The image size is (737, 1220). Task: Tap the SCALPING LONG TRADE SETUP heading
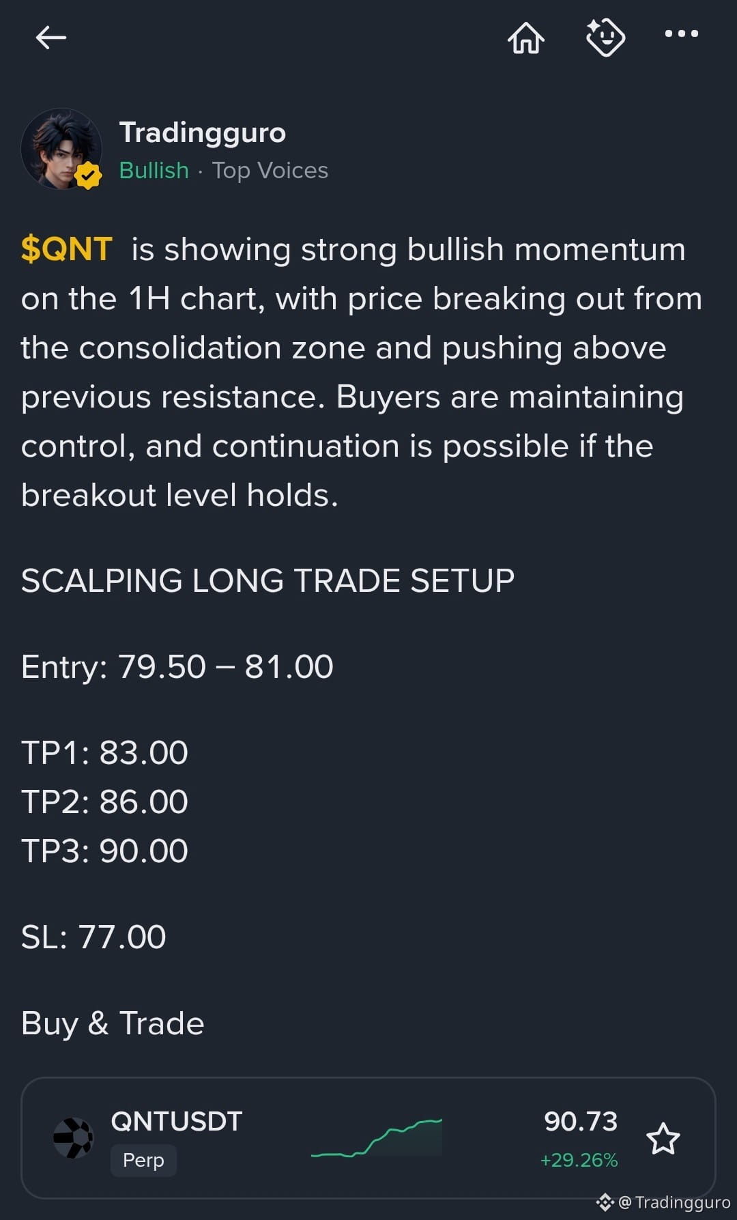[268, 581]
